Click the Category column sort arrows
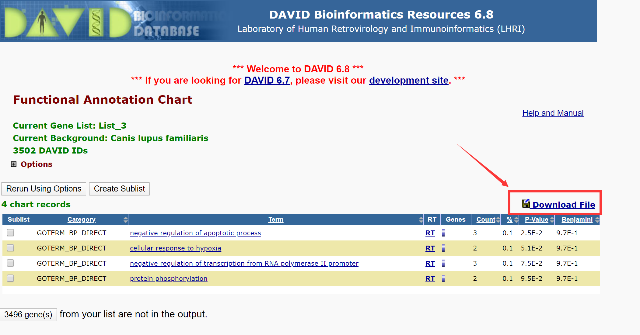The width and height of the screenshot is (640, 335). click(125, 220)
